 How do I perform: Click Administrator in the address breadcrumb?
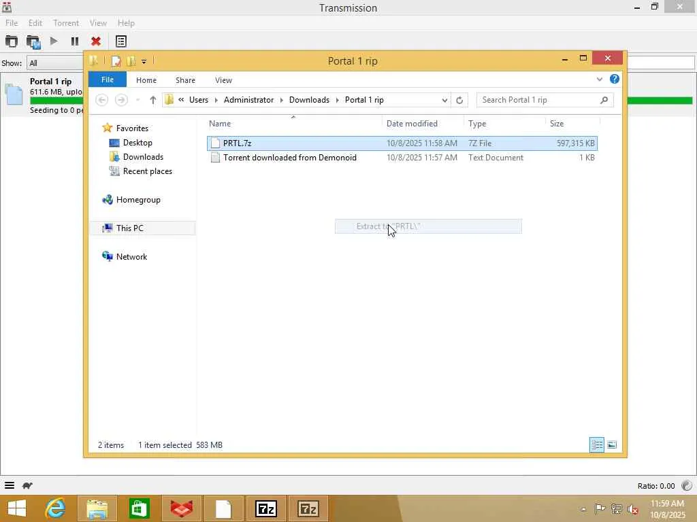tap(249, 100)
